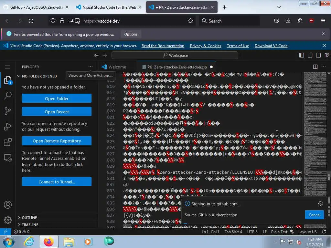Screen dimensions: 331x248
Task: Select the Zero-attacker-Zero-attacker.zip editor tab
Action: pyautogui.click(x=177, y=67)
